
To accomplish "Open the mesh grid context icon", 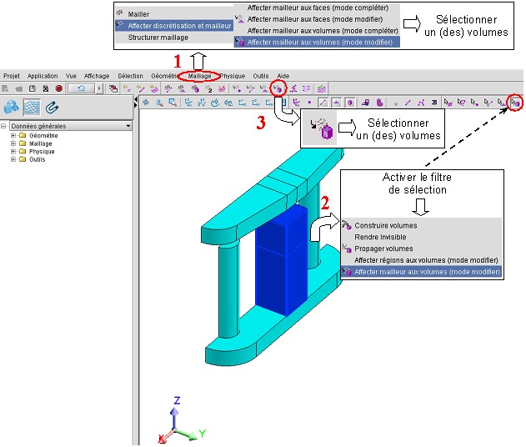I will point(33,107).
